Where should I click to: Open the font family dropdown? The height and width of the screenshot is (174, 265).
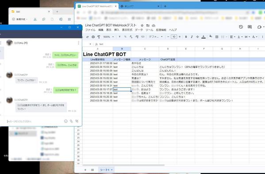tap(156, 37)
